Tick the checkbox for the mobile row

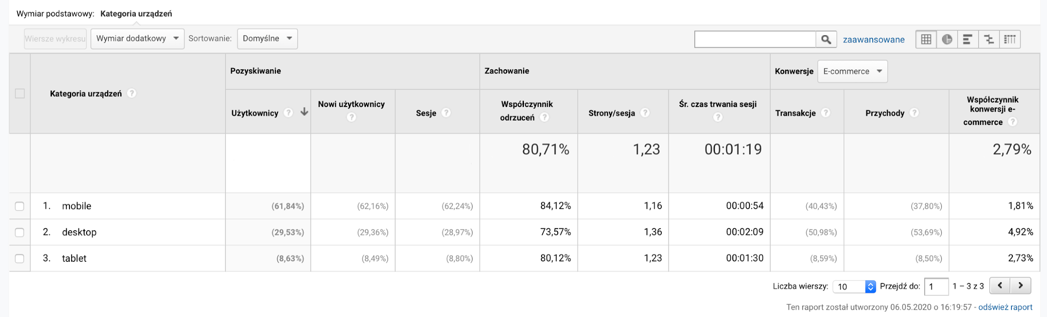tap(20, 206)
